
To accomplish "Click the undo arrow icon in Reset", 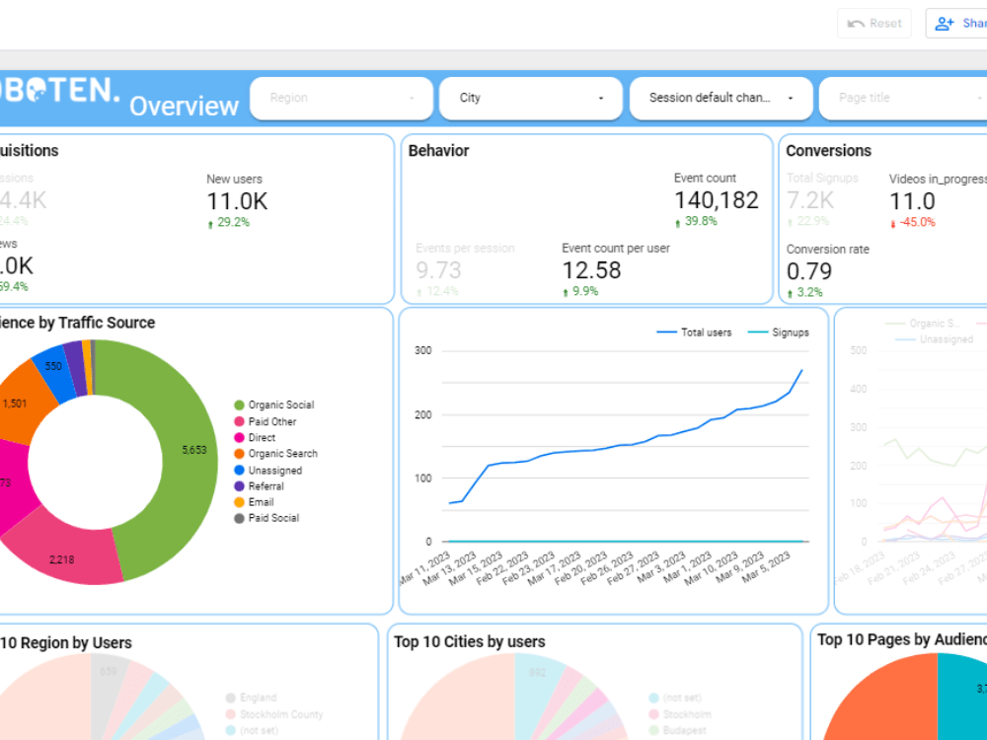I will pyautogui.click(x=856, y=24).
